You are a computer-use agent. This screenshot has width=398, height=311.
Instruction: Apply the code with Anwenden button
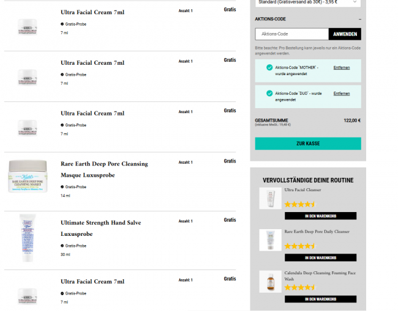(345, 34)
